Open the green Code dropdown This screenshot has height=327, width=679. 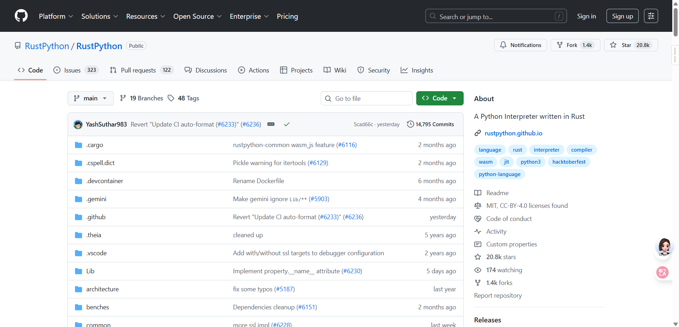coord(440,98)
